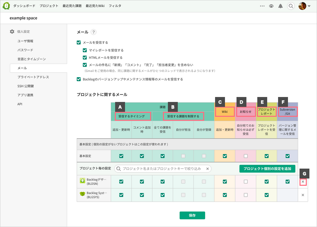Open the notifications bell
The height and width of the screenshot is (227, 317).
(x=281, y=6)
